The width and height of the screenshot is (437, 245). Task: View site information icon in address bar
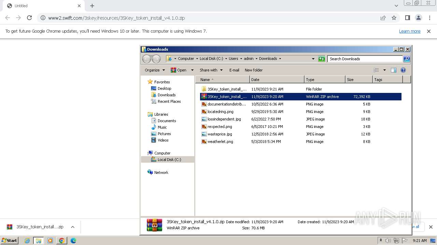pos(42,18)
